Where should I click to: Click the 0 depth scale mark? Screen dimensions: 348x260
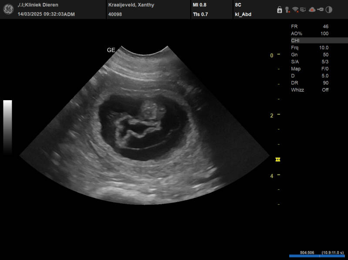pos(272,55)
